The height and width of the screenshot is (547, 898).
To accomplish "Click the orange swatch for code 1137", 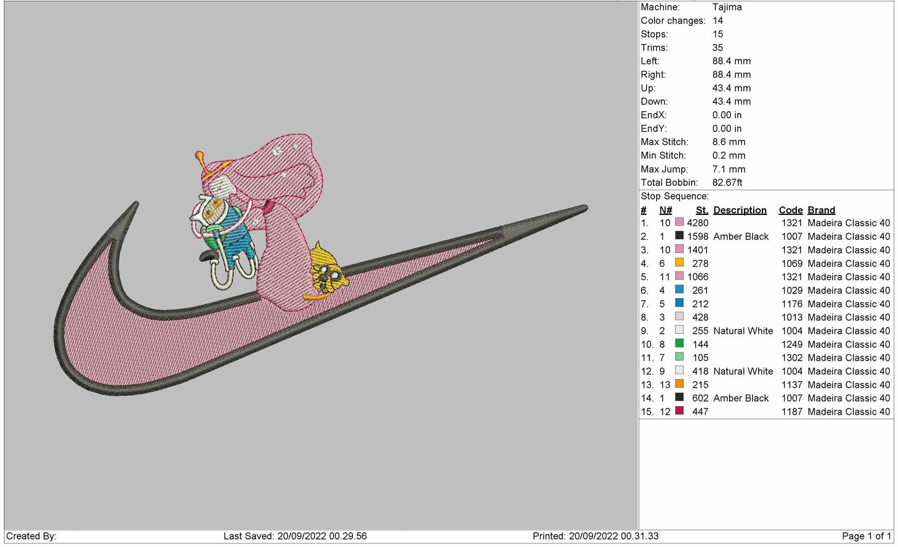I will click(x=679, y=384).
